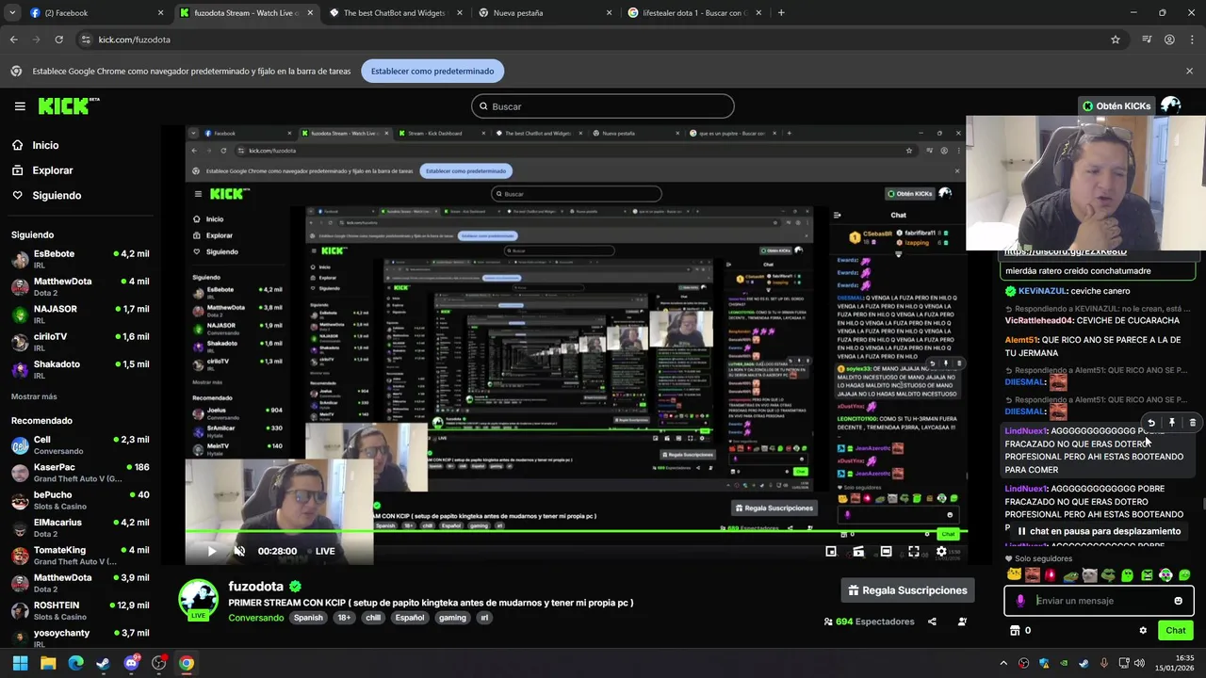Click the purple microphone icon in chat input

click(x=1020, y=601)
